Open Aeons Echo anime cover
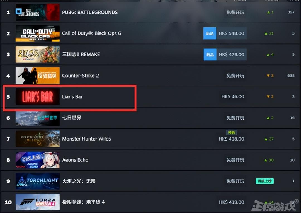301x213 pixels. click(38, 160)
